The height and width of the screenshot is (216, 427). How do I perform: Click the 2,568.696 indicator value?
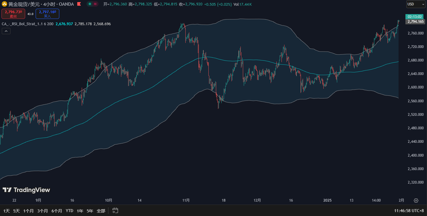102,24
